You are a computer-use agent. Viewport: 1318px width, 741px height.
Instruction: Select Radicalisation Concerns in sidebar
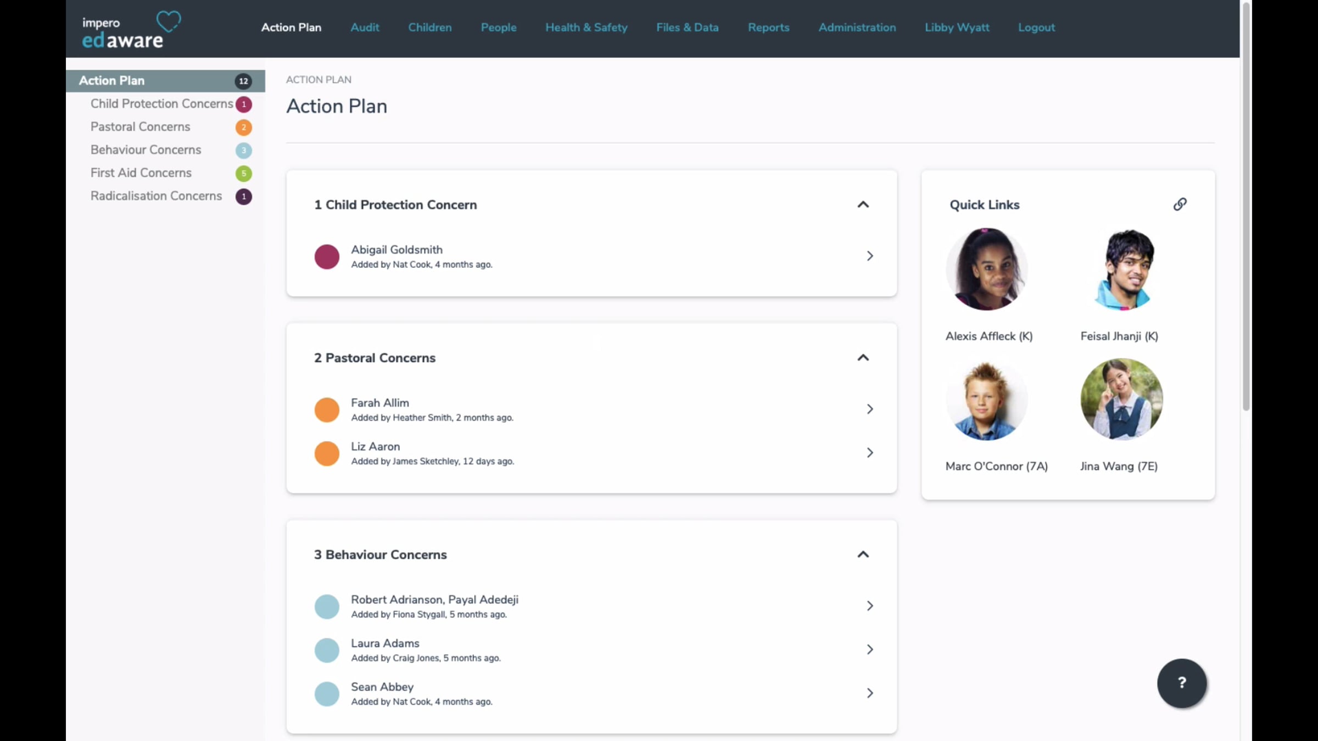[156, 195]
